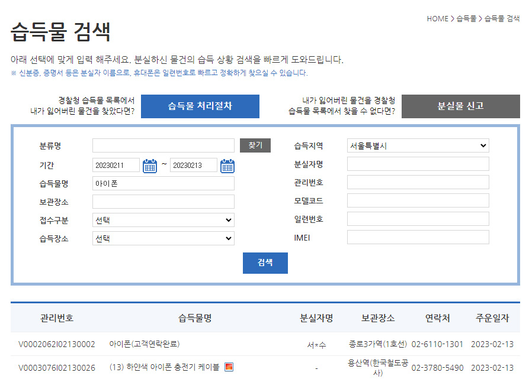Screen dimensions: 529x379
Task: Focus the 일련번호 input field
Action: [418, 219]
